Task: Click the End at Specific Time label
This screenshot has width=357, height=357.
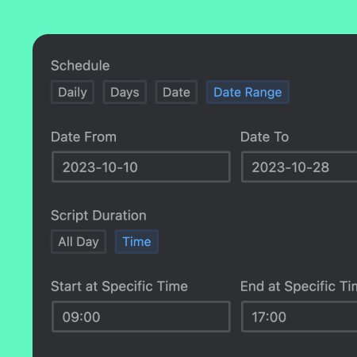Action: 298,286
